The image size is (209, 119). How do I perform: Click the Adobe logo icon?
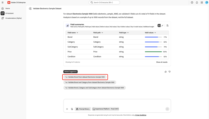click(x=9, y=3)
